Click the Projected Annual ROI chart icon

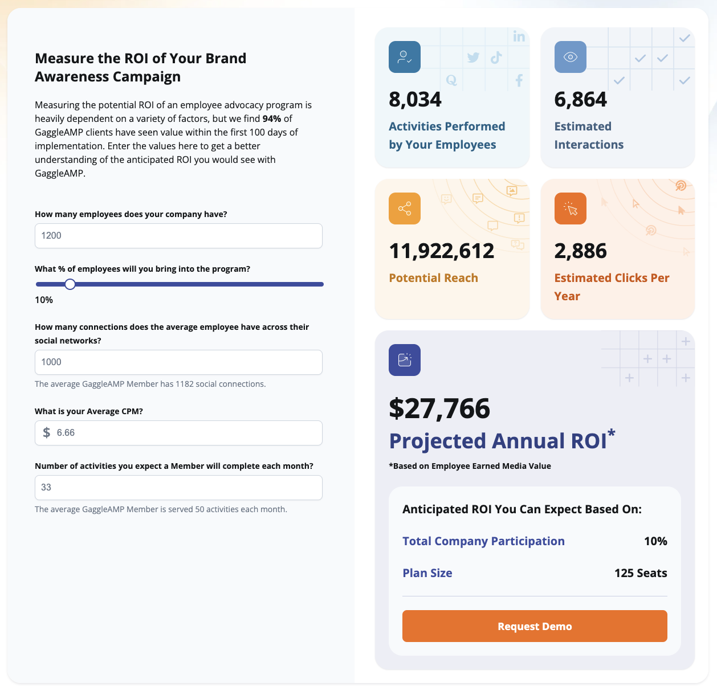click(405, 360)
